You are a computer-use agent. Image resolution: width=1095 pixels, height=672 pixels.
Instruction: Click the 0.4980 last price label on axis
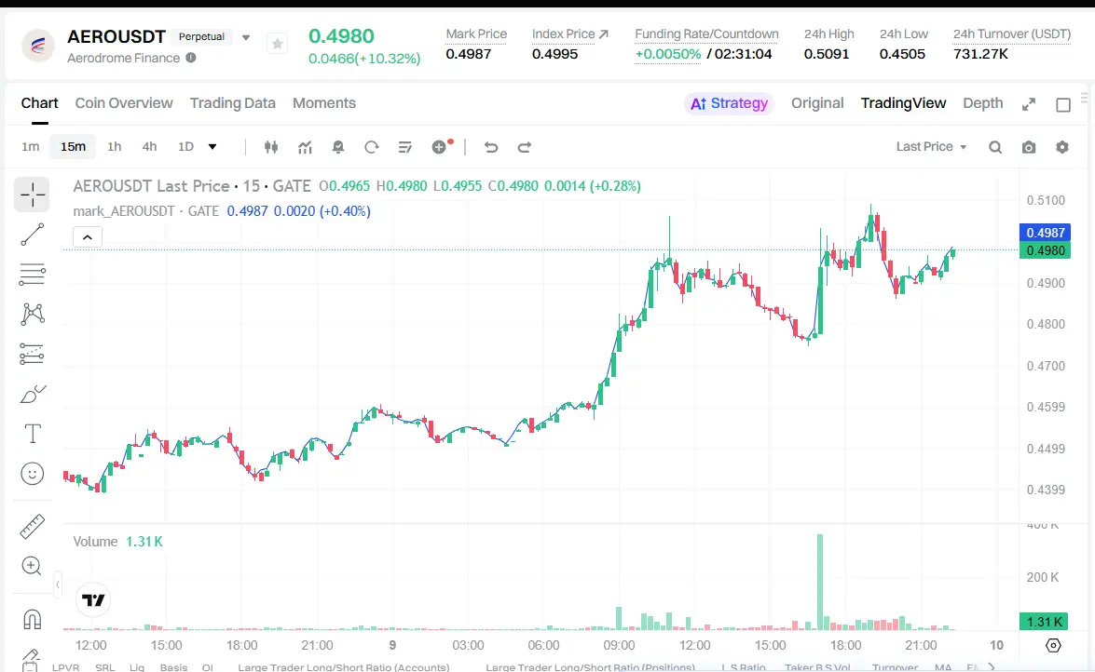click(1046, 250)
